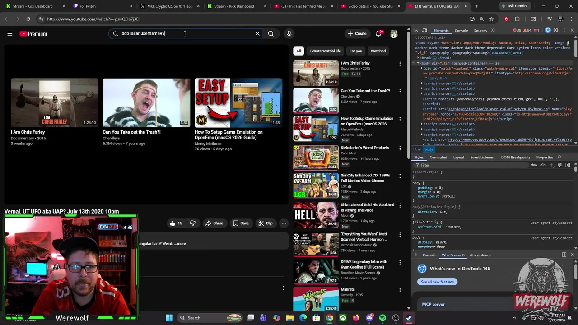Like the video with thumbs up

point(176,223)
